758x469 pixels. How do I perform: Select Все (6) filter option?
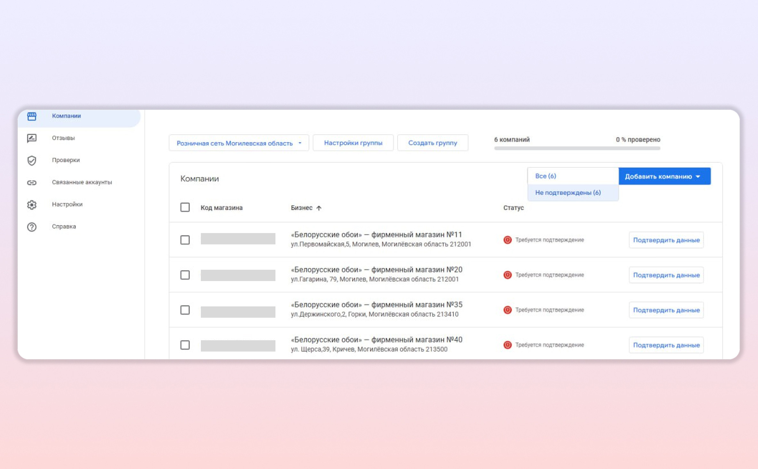point(545,176)
